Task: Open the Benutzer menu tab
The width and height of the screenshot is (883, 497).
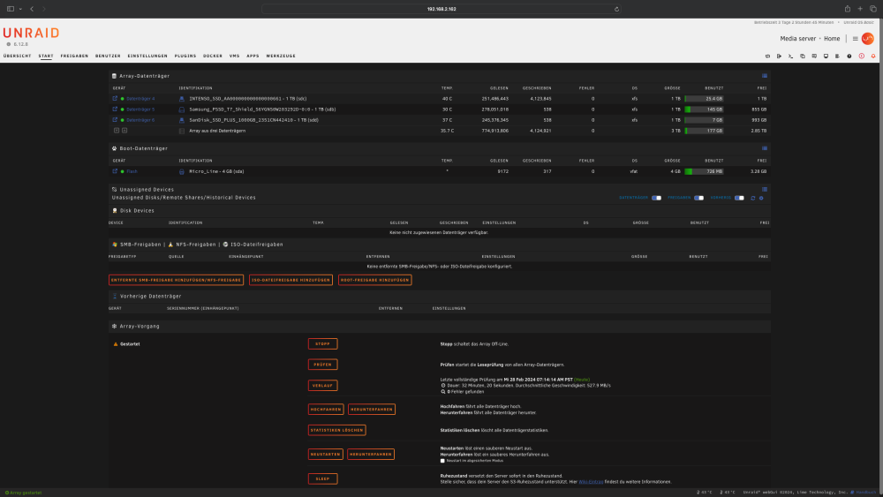Action: click(x=108, y=56)
